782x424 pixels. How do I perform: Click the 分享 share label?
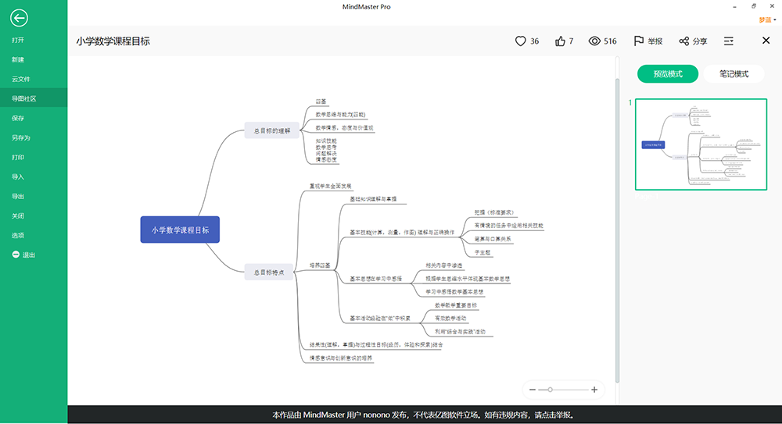(700, 41)
